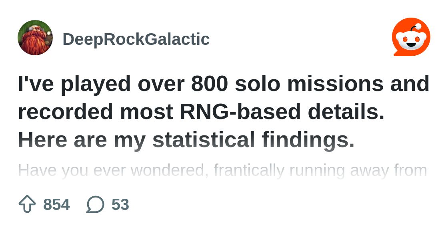Click the 854 upvote count
The image size is (448, 234).
[56, 204]
